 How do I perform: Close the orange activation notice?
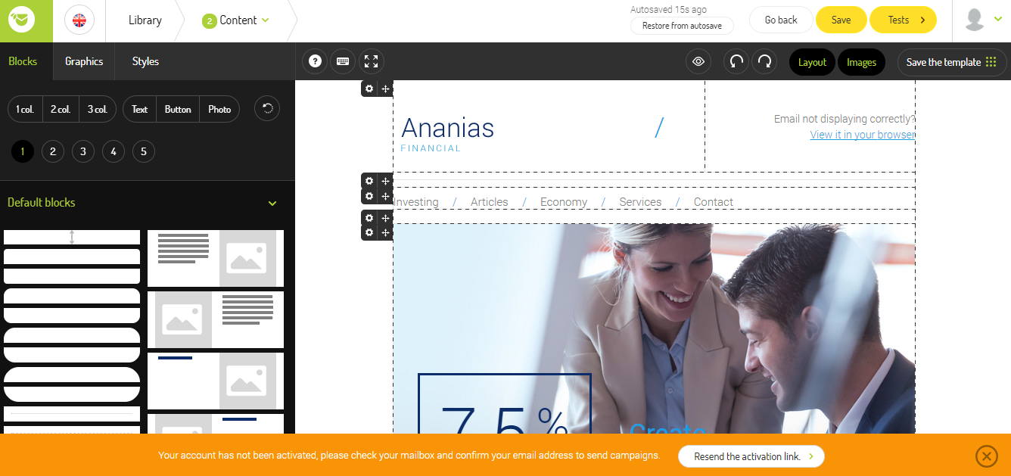(x=986, y=456)
